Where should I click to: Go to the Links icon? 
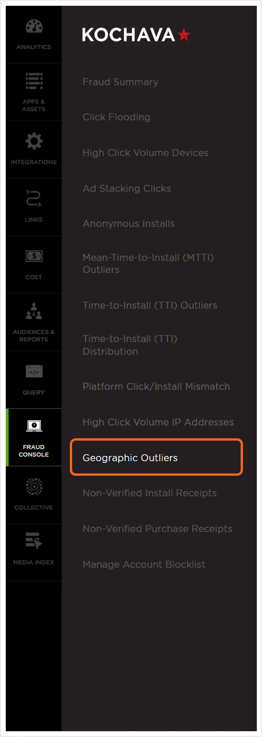click(x=34, y=199)
